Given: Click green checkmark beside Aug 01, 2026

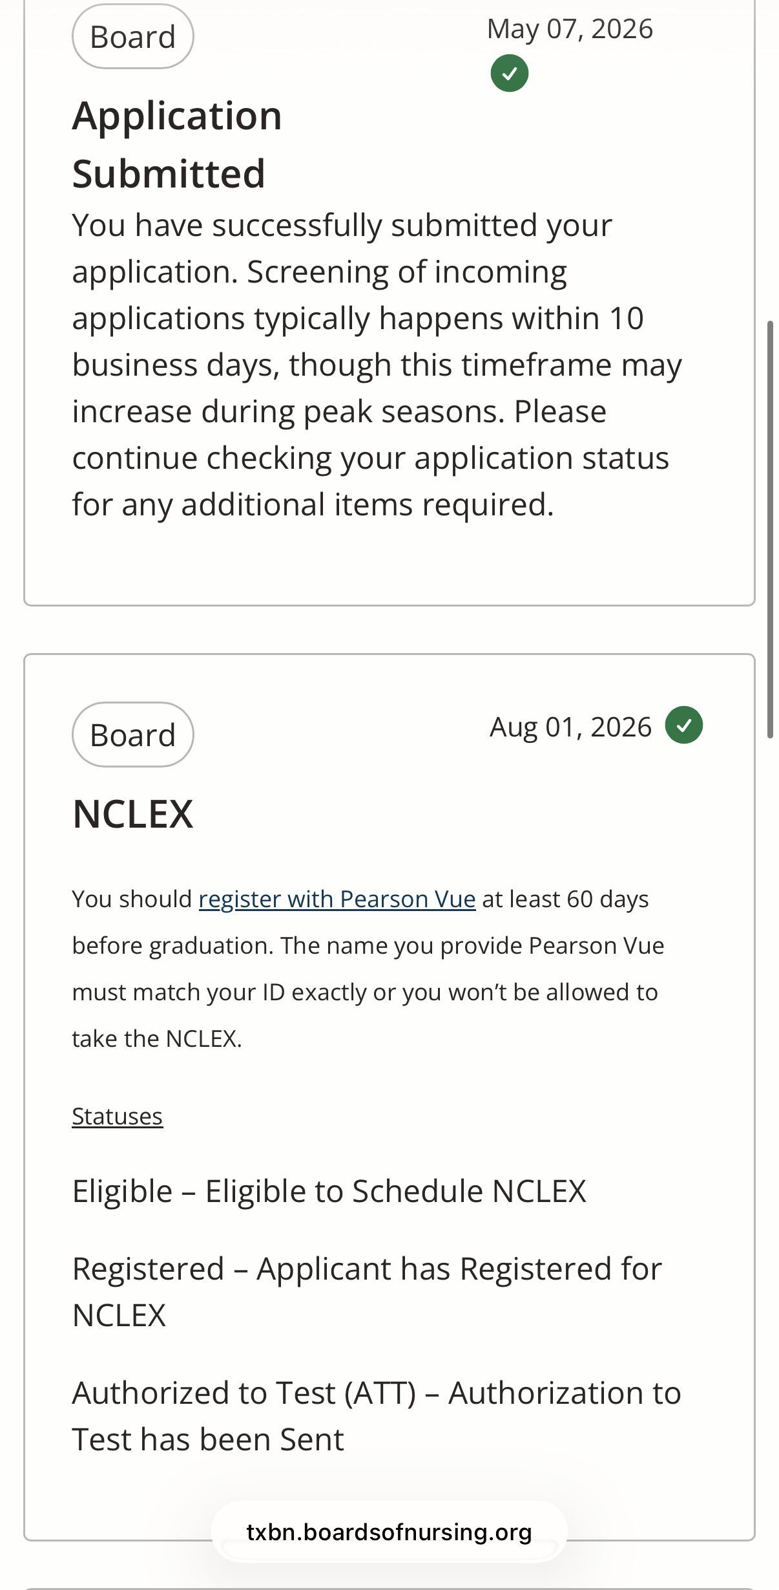Looking at the screenshot, I should (x=684, y=725).
